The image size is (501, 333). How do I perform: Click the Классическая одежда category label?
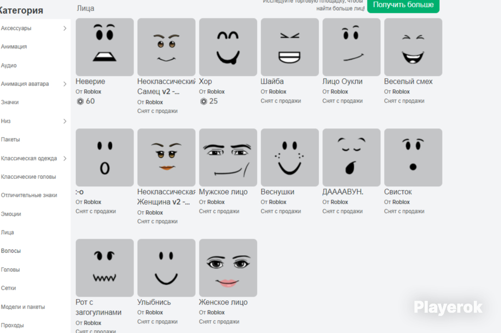(29, 158)
